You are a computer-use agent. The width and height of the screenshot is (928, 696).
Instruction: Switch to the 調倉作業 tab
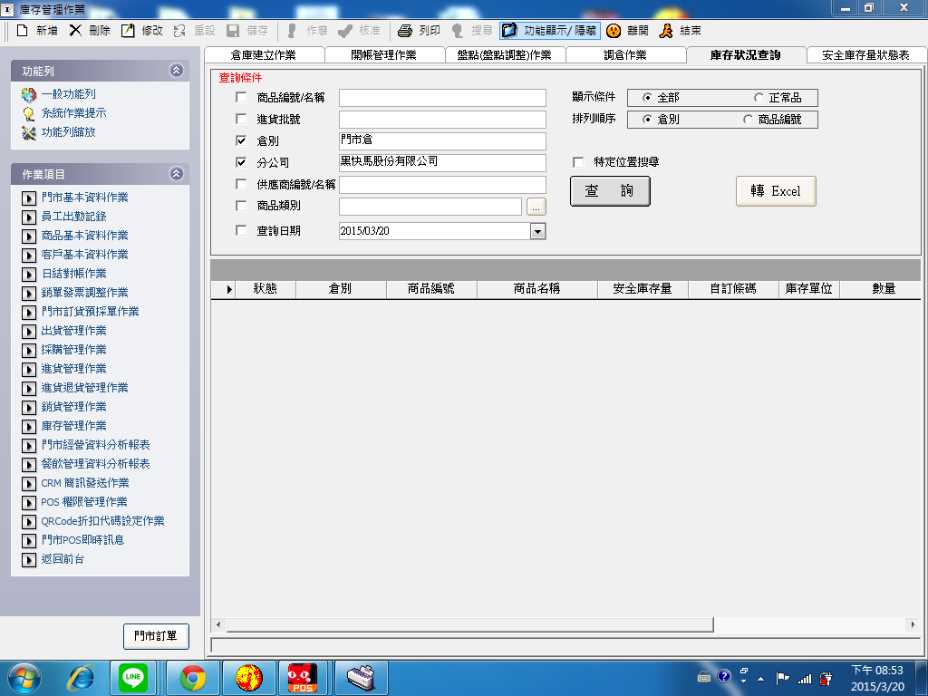(625, 55)
